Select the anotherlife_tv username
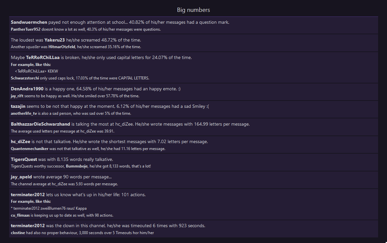 [x=24, y=113]
